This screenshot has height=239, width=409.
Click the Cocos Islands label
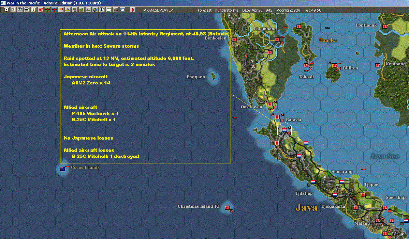tap(85, 168)
